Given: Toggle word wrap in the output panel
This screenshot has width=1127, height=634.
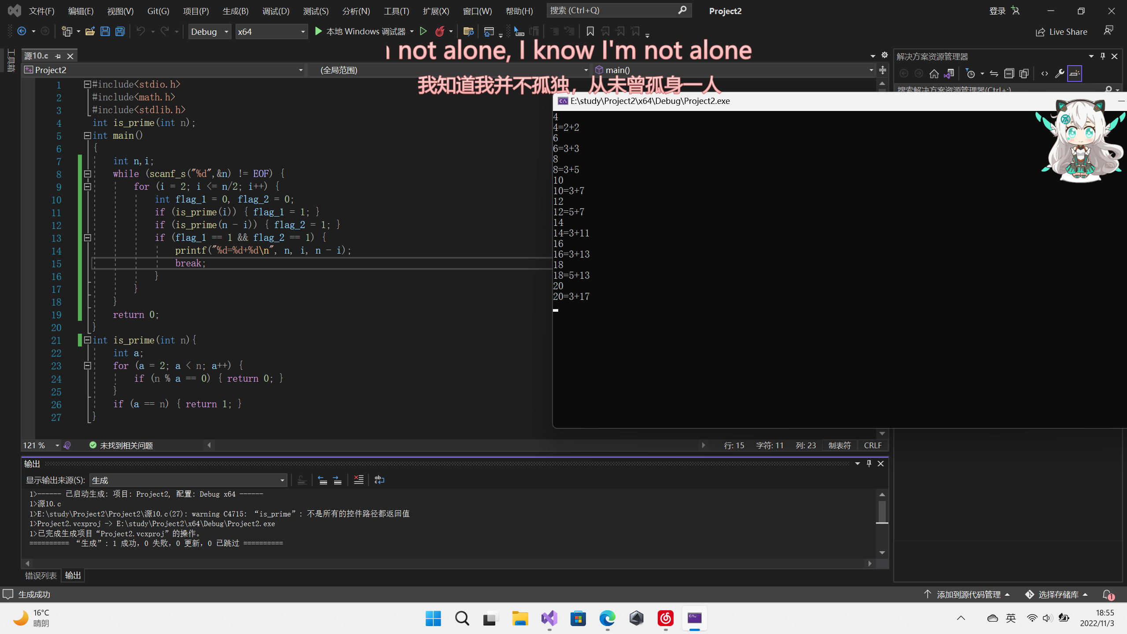Looking at the screenshot, I should pos(379,480).
